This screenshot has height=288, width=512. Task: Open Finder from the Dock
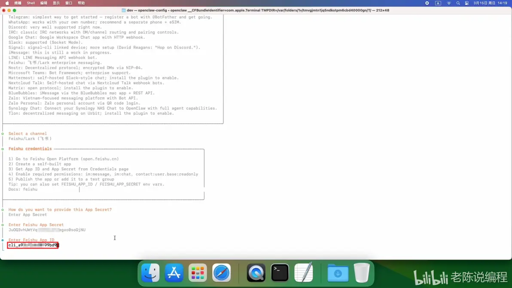(x=150, y=273)
